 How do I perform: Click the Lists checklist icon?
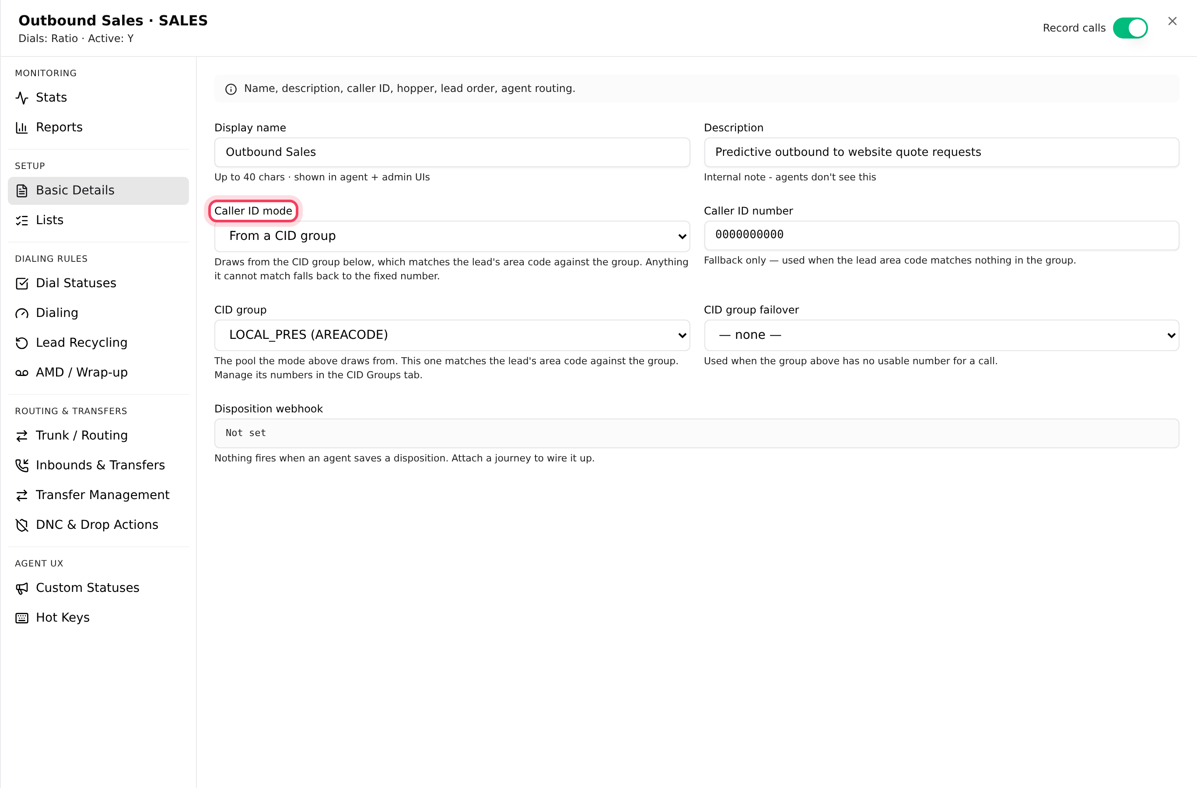21,220
